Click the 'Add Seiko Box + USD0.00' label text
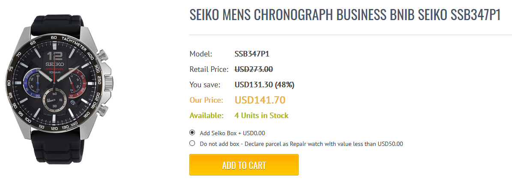The image size is (512, 181). coord(235,133)
